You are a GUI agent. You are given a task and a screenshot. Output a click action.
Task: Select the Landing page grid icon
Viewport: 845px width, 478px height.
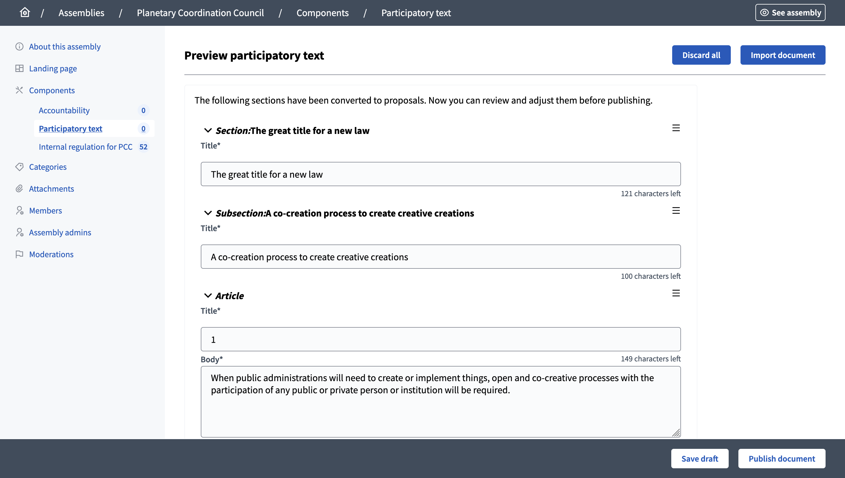(19, 68)
